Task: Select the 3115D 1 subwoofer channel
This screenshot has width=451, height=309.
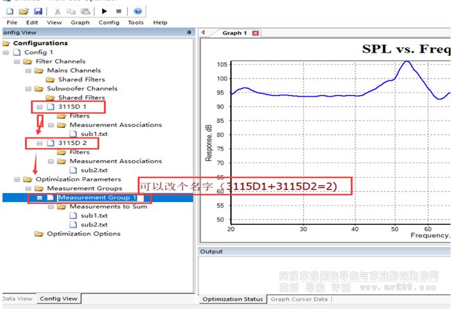Action: [72, 107]
